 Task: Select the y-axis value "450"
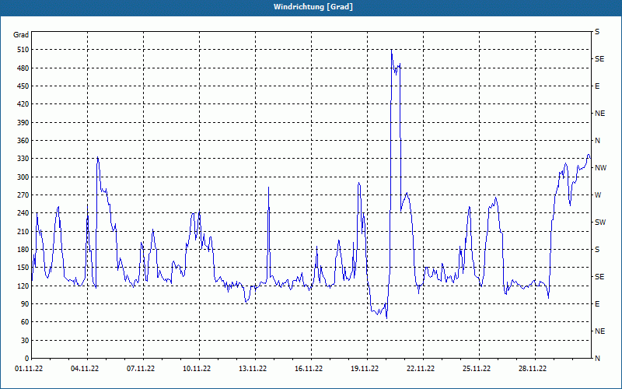tap(23, 86)
